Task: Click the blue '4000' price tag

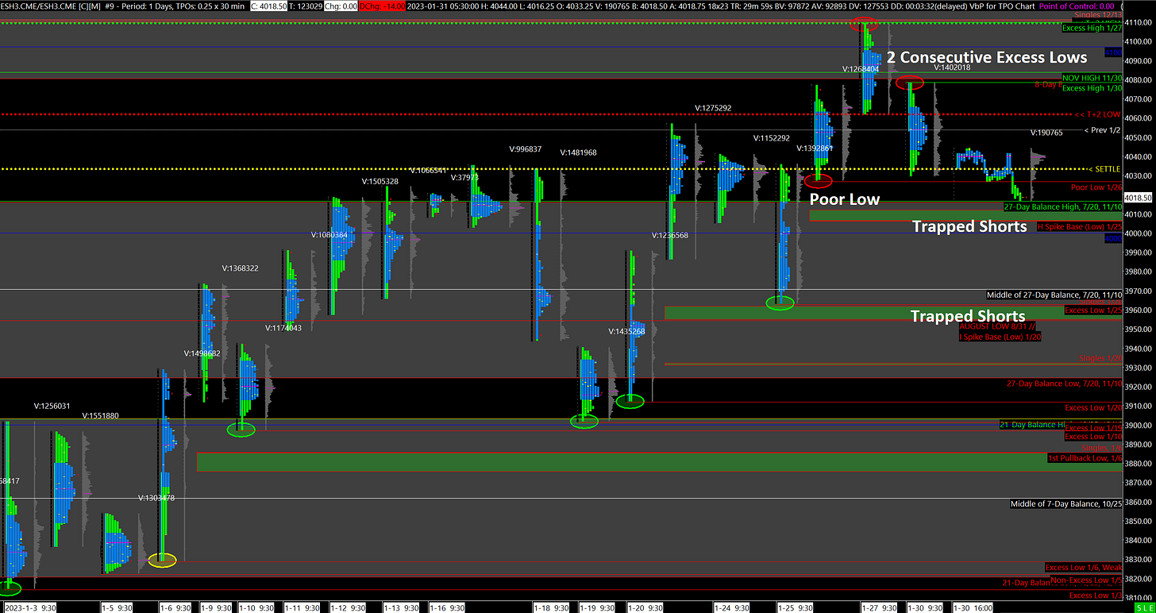Action: click(x=1112, y=238)
